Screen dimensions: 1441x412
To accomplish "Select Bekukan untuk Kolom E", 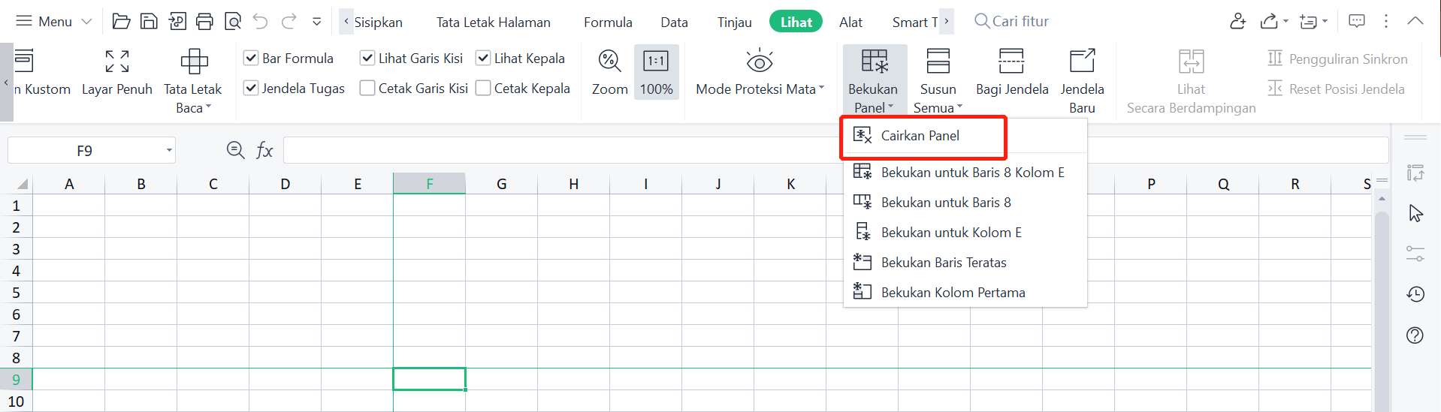I will (965, 232).
